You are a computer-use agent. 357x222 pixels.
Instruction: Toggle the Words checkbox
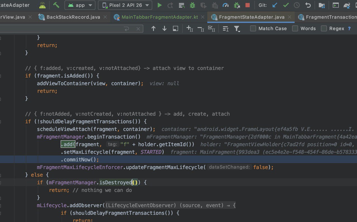295,28
